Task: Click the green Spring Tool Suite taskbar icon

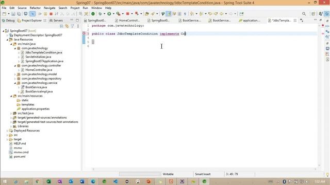Action: pos(204,181)
